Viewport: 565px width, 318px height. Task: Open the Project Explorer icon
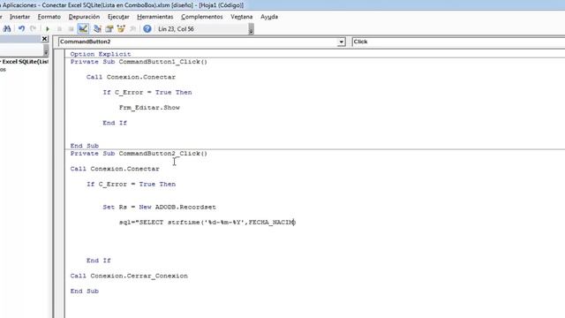pos(97,29)
